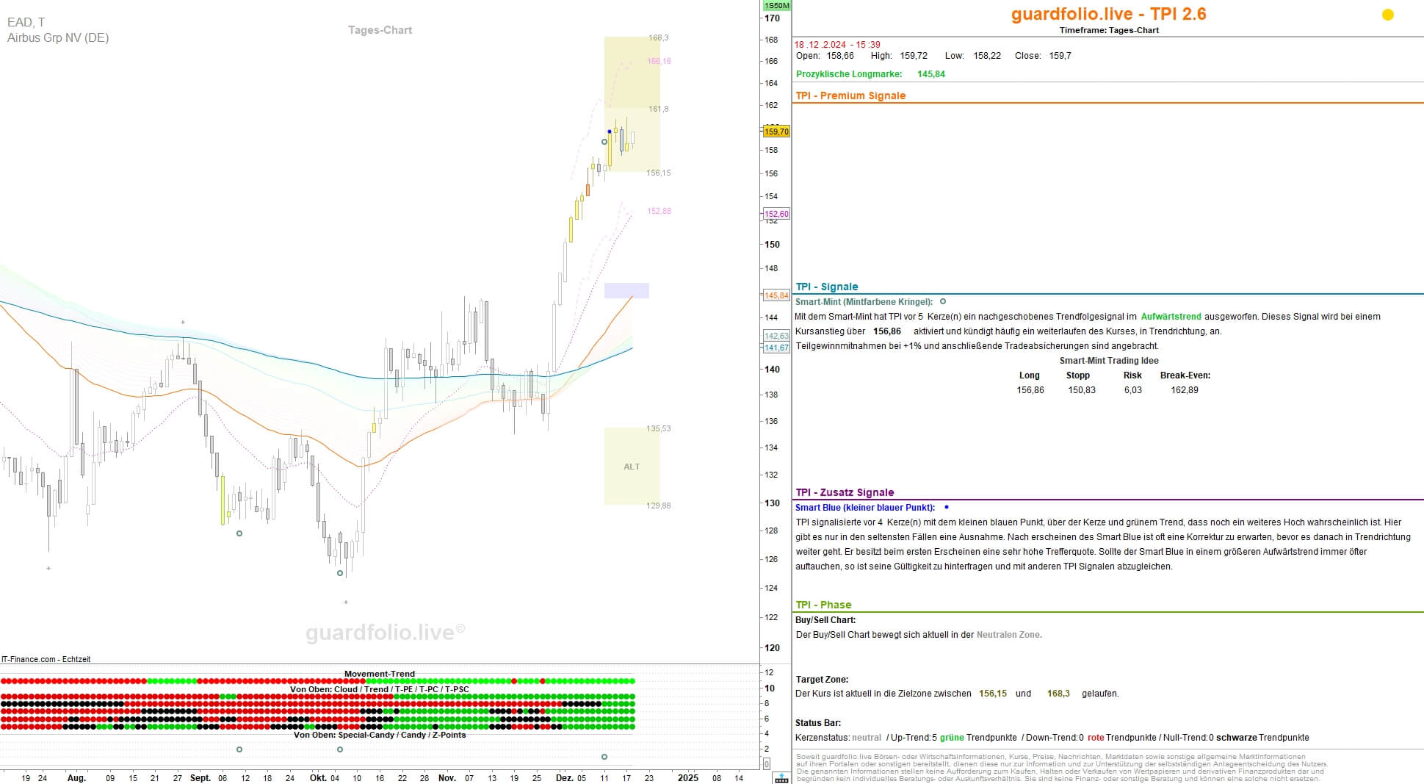Click the guardfolio.live - TPI 2.6 title
Screen dimensions: 1424x784
coord(1108,14)
